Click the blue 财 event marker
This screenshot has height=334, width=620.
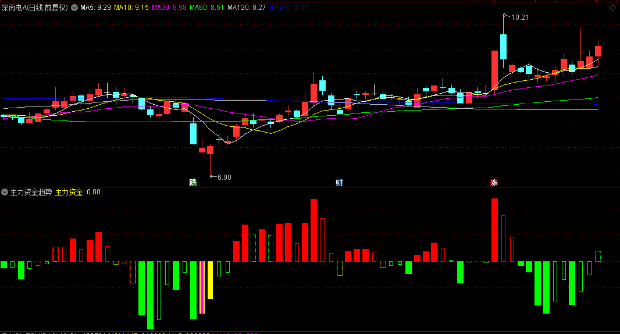pyautogui.click(x=339, y=183)
